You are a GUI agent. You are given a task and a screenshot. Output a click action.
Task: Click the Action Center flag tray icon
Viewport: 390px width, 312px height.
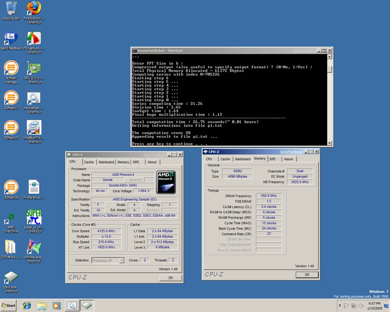[x=346, y=306]
